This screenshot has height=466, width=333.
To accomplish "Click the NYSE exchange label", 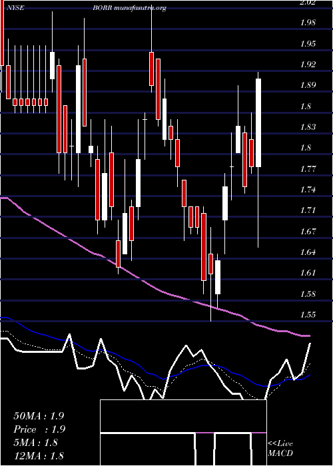I will click(17, 8).
